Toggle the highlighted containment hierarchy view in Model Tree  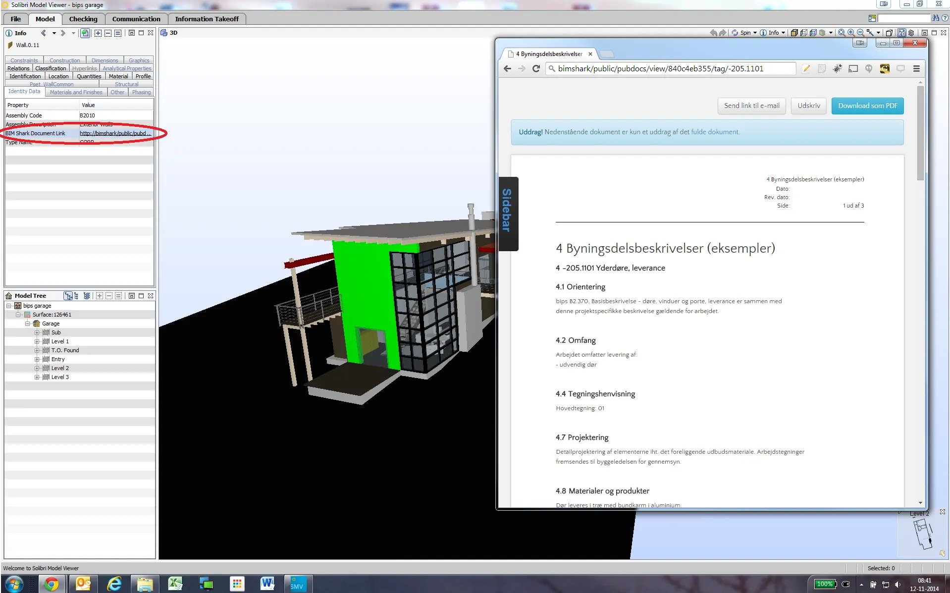tap(68, 296)
